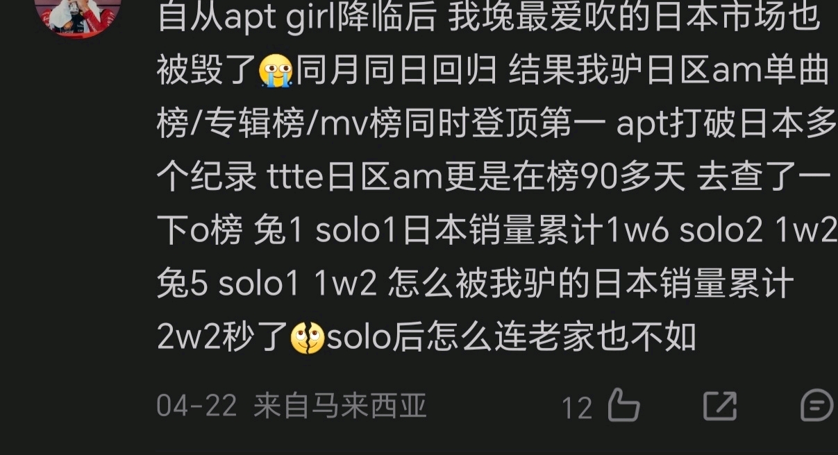Click the 04-22 date stamp
The width and height of the screenshot is (838, 455).
click(x=197, y=406)
